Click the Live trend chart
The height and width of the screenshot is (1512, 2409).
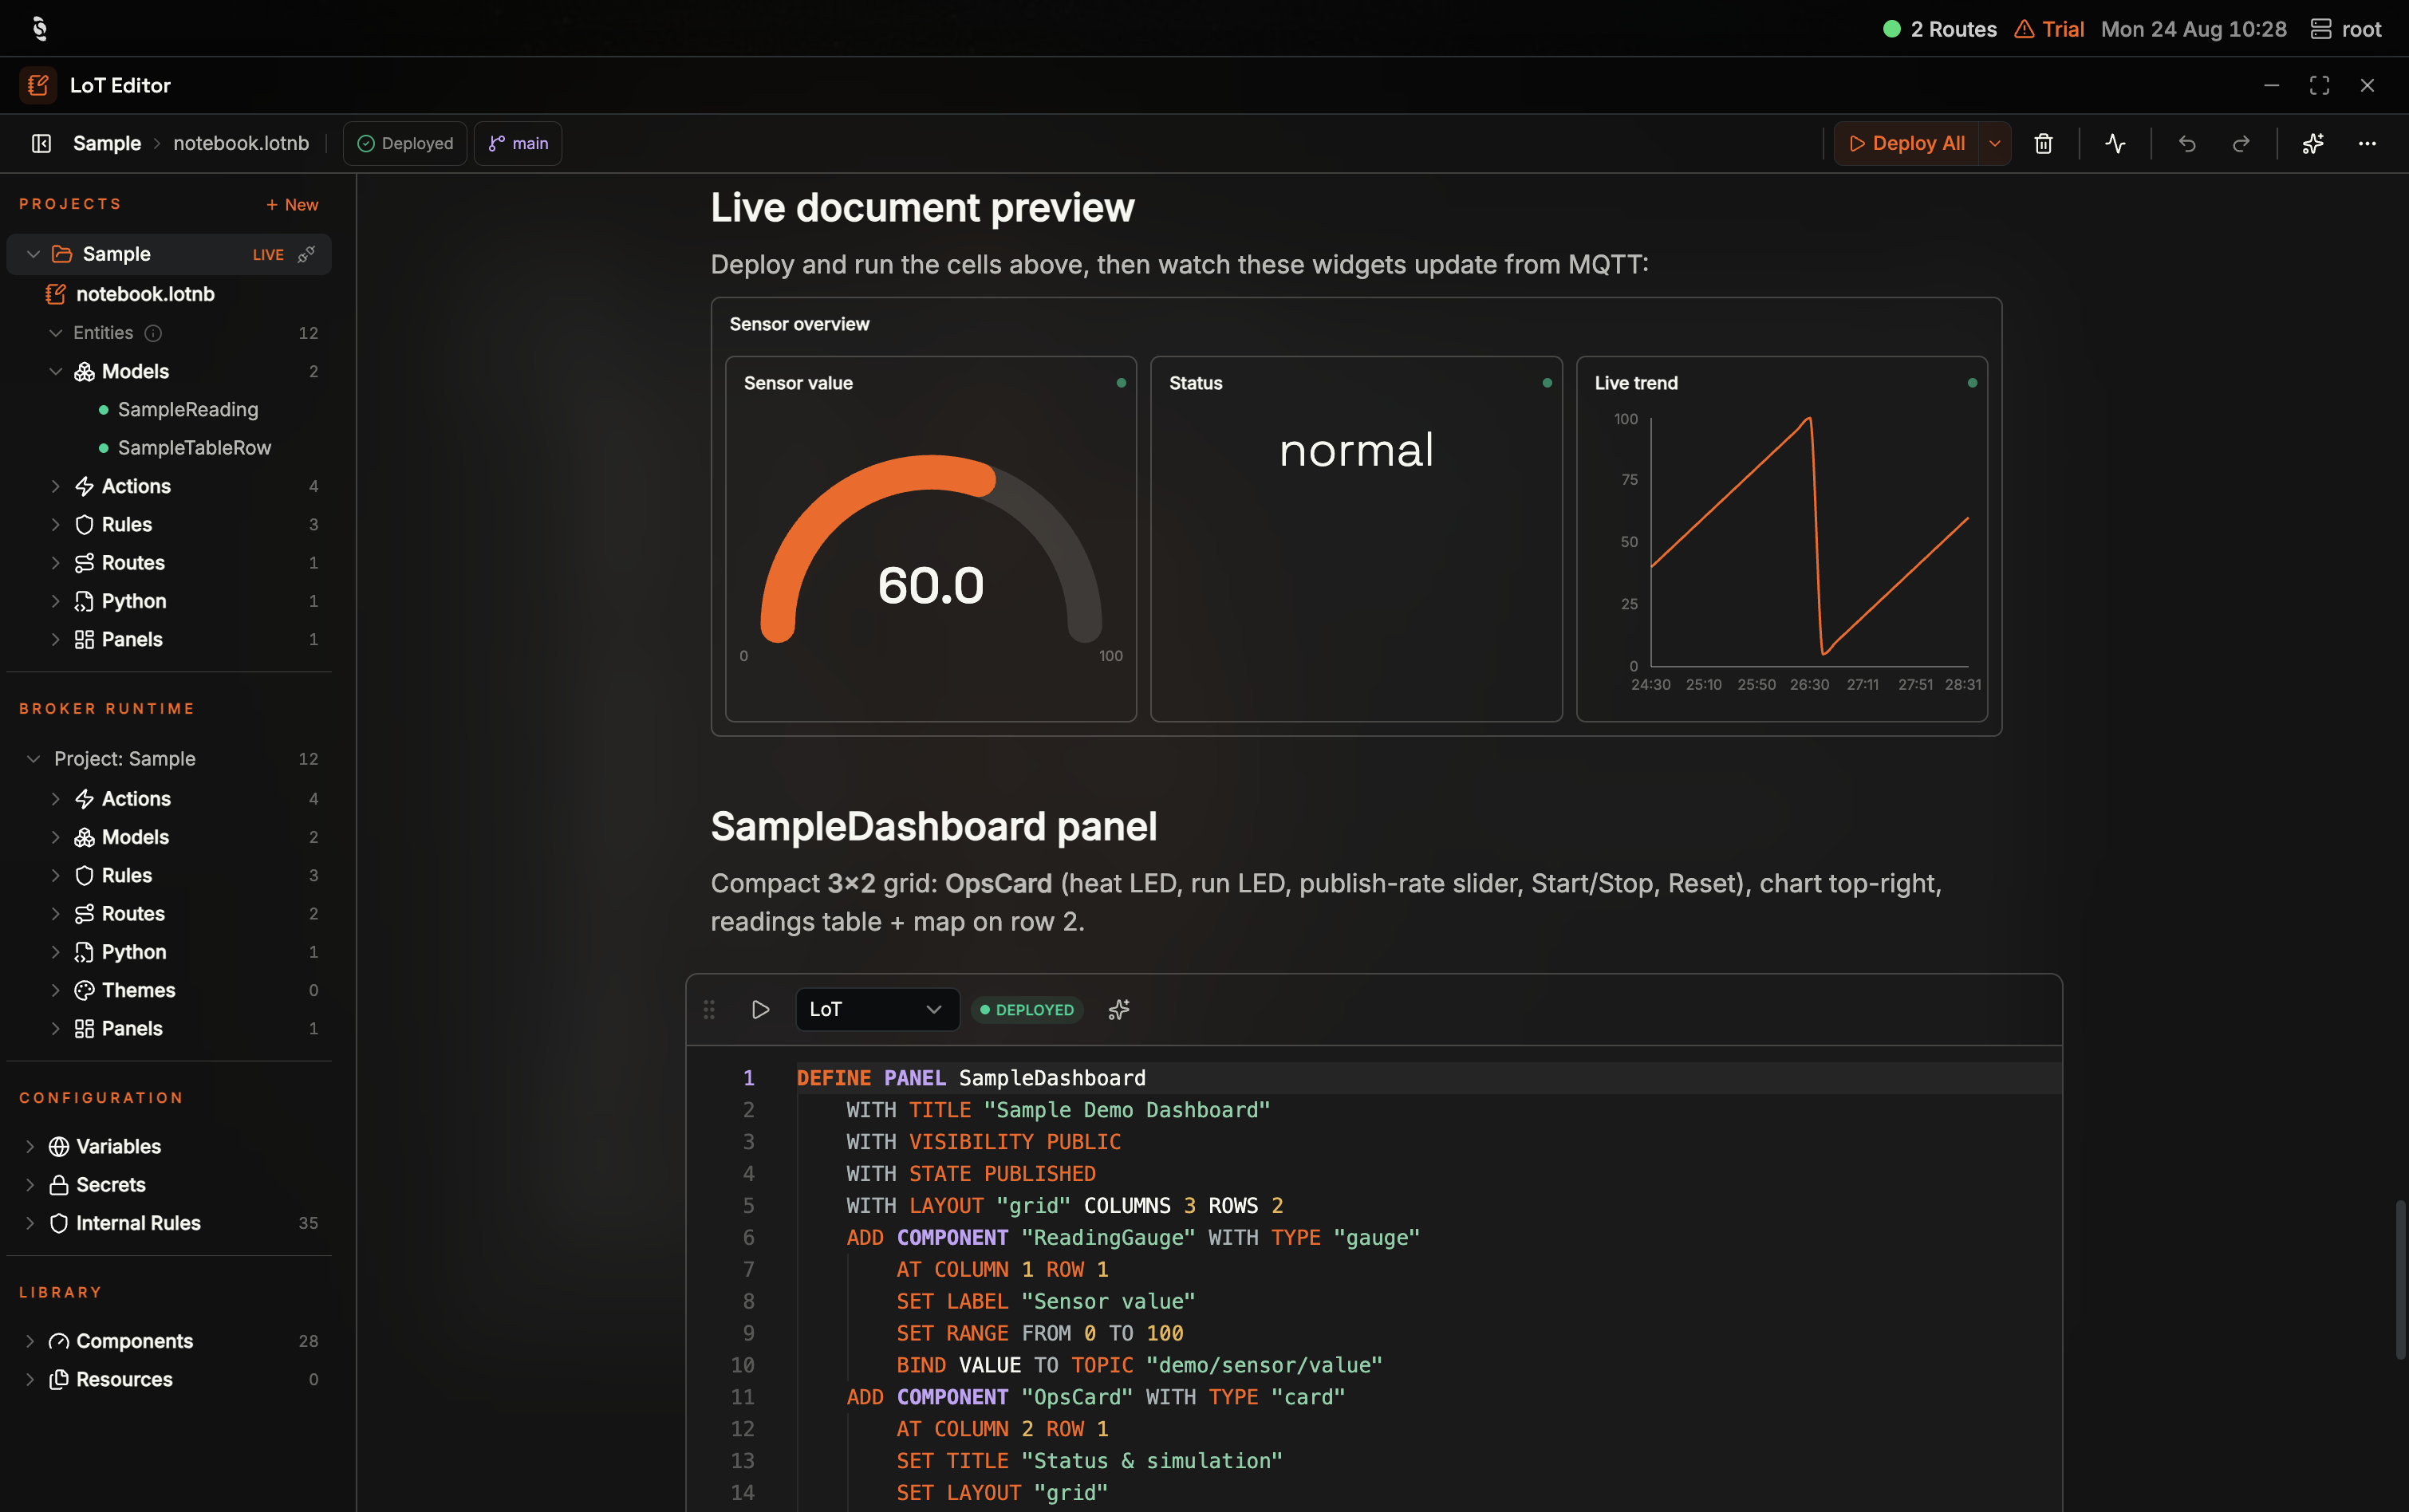point(1781,539)
